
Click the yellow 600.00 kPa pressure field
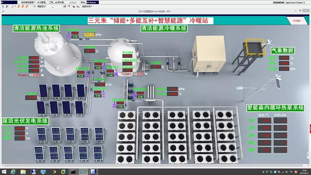[x=89, y=35]
